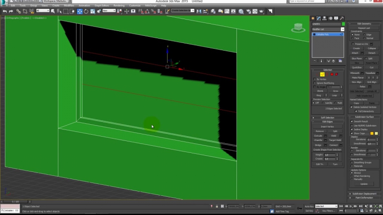Open the Utilities panel hammer icon

coord(342,18)
